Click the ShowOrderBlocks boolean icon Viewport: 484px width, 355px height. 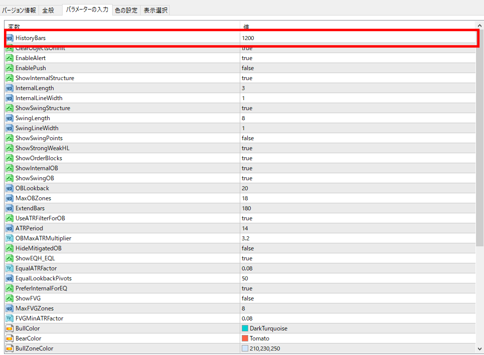(x=10, y=158)
